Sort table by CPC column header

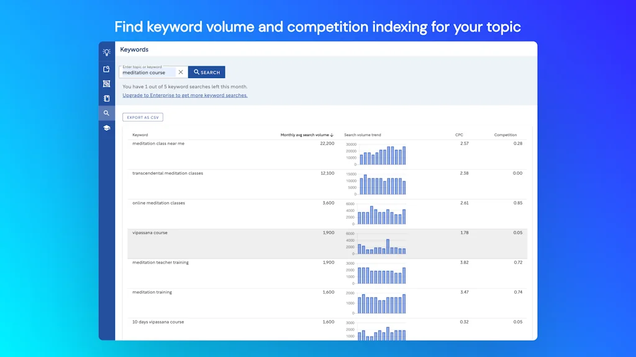pyautogui.click(x=459, y=135)
